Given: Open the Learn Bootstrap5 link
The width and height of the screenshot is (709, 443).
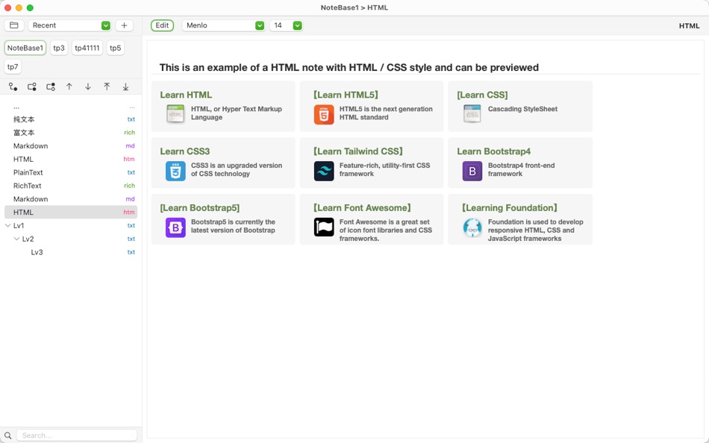Looking at the screenshot, I should pyautogui.click(x=200, y=208).
